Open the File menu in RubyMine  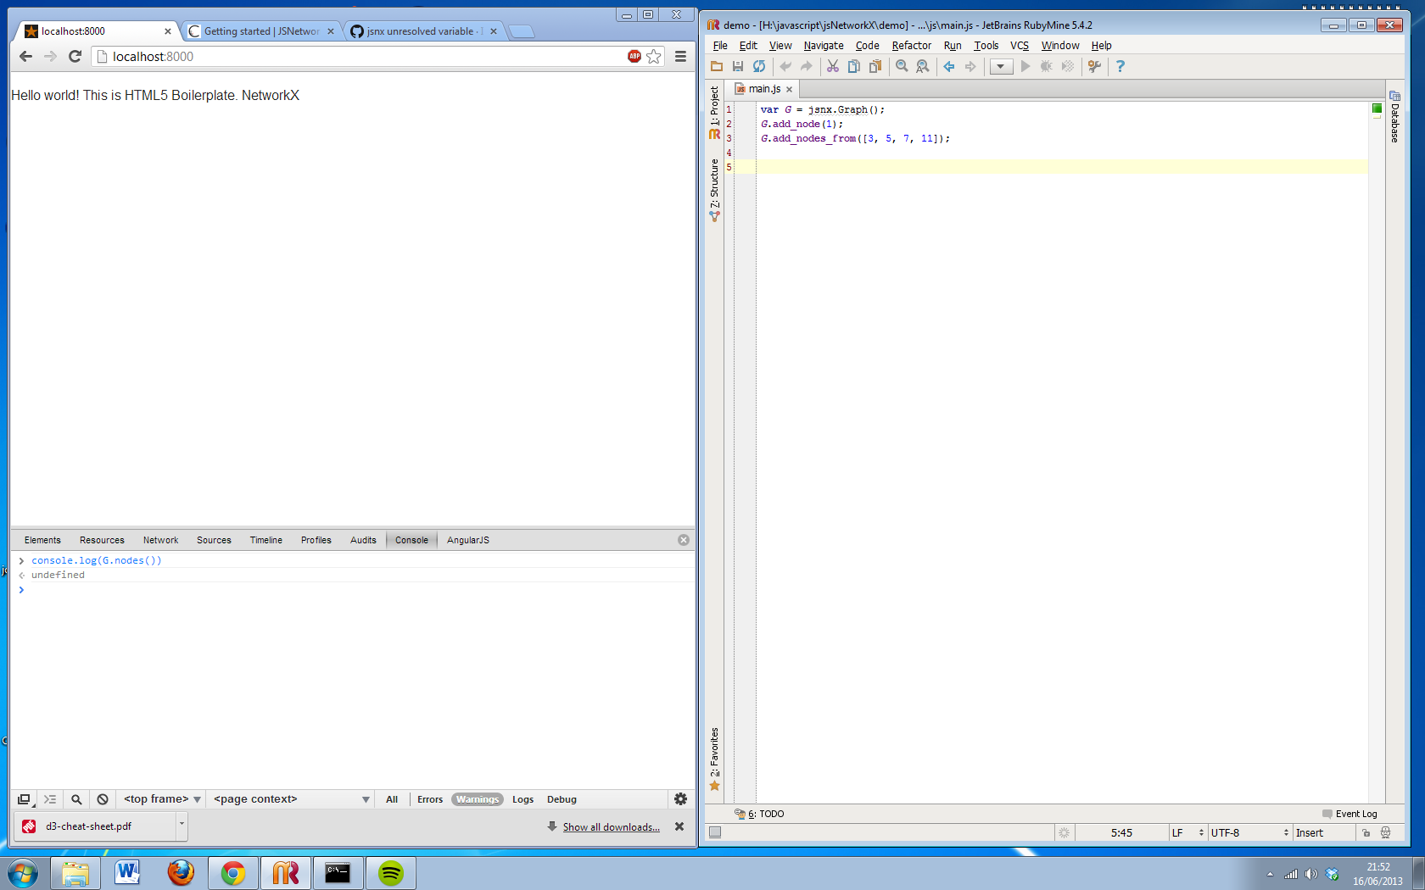pos(720,46)
